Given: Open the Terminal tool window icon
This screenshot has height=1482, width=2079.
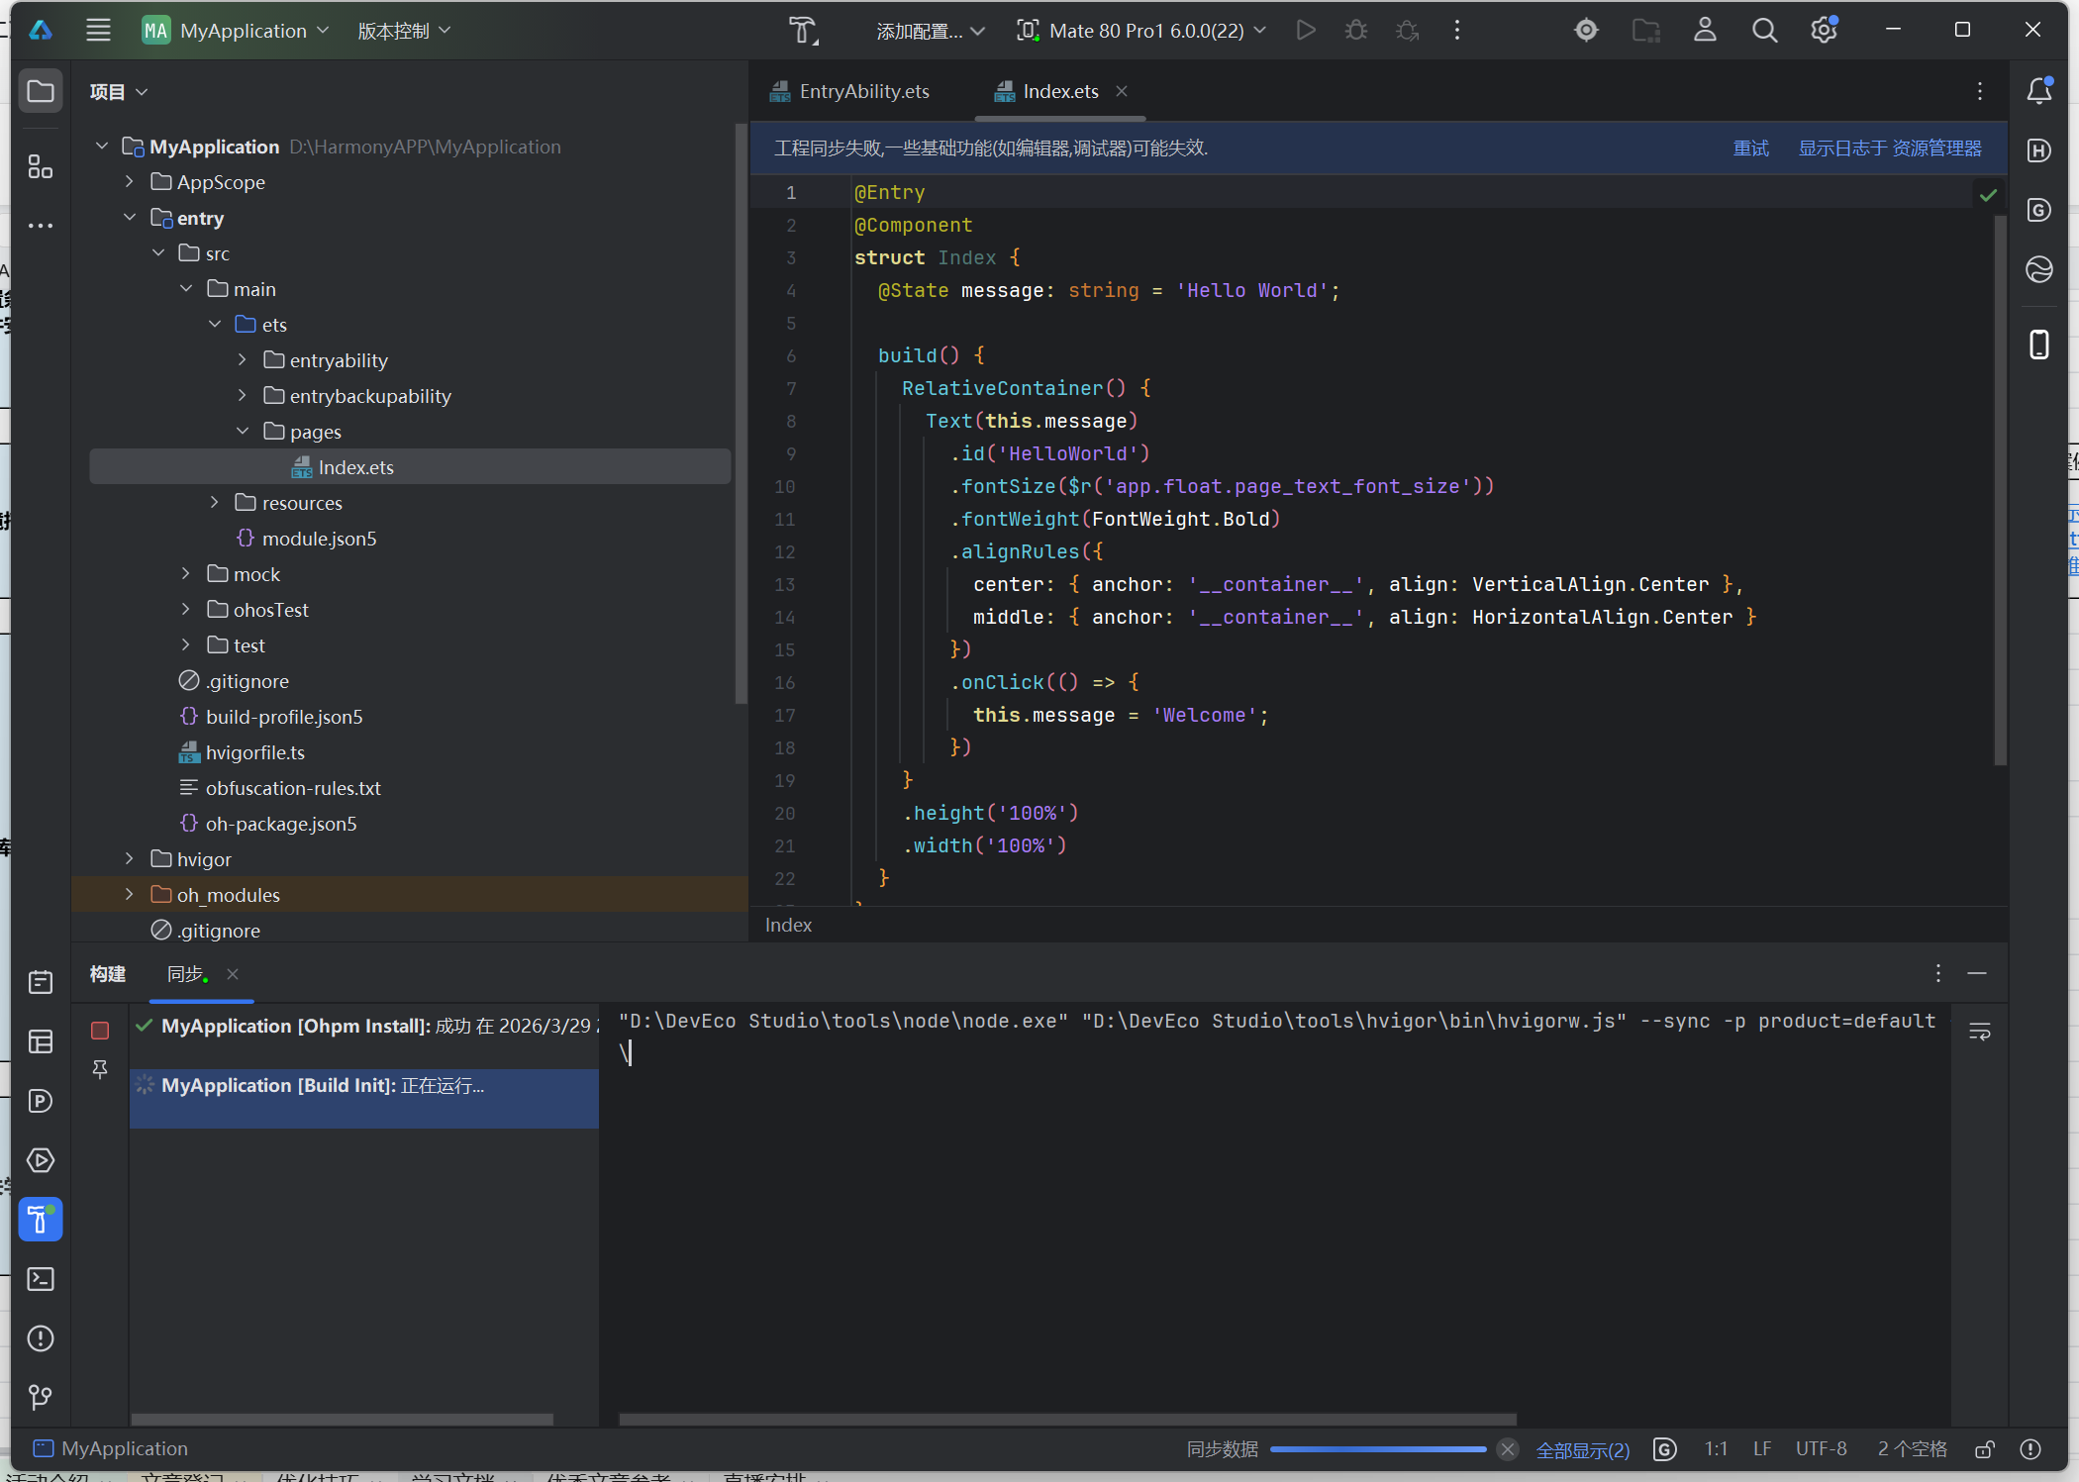Looking at the screenshot, I should click(x=41, y=1279).
